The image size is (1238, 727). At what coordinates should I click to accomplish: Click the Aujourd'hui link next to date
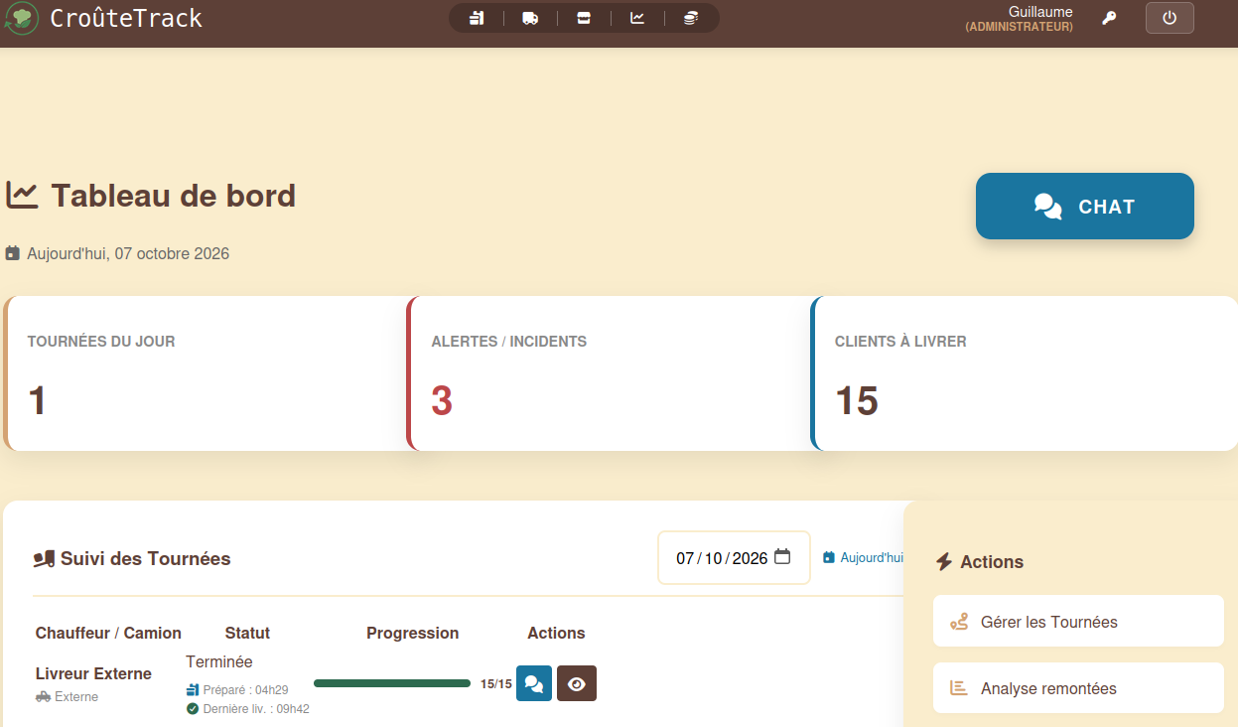point(863,558)
